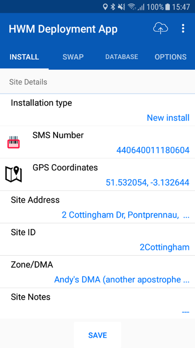
Task: Change the New install installation type
Action: pos(168,118)
